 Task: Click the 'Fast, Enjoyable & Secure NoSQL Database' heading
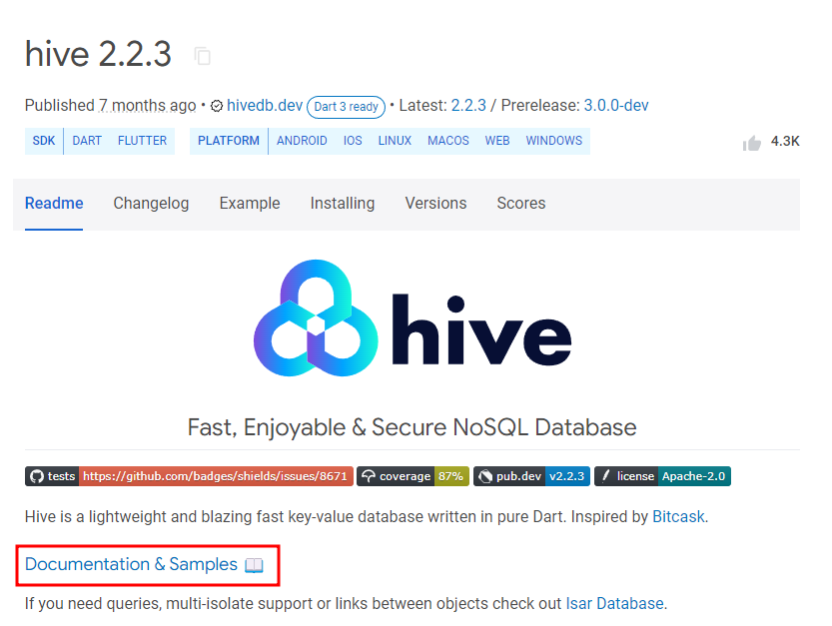point(412,427)
